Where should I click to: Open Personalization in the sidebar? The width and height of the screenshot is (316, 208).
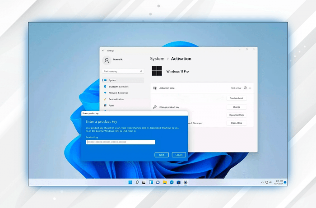(x=116, y=99)
